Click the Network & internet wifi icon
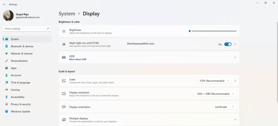278x126 pixels. tap(7, 53)
